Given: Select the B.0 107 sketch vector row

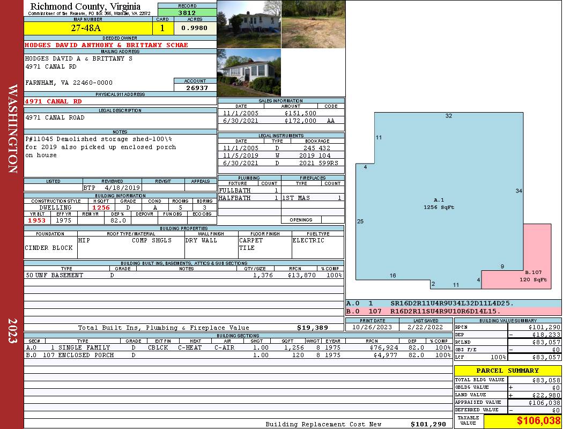Looking at the screenshot, I should pyautogui.click(x=454, y=311).
